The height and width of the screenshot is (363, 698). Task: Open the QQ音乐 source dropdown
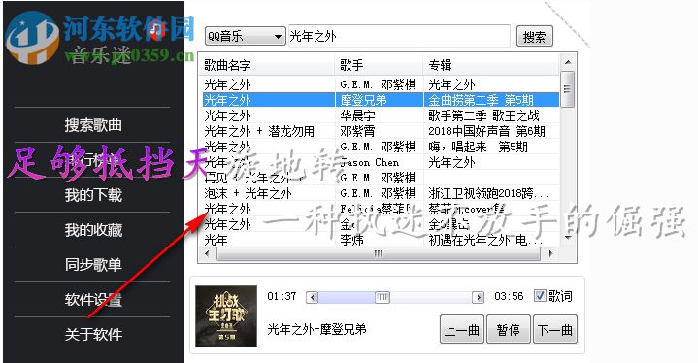tap(245, 36)
